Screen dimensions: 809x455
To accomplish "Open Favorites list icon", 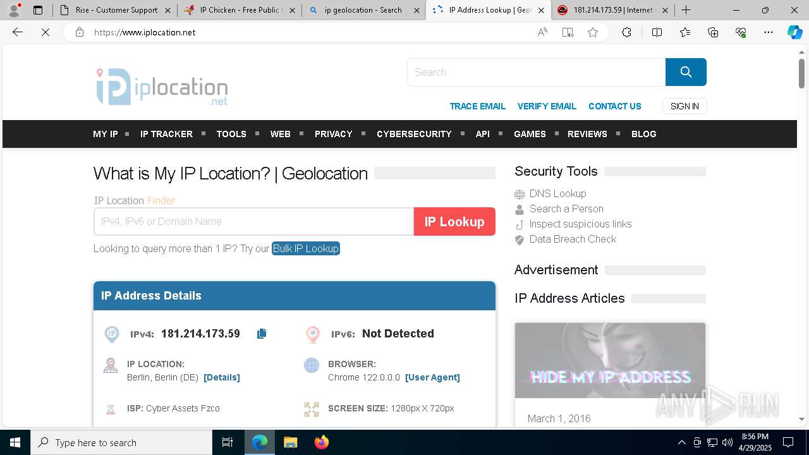I will coord(685,32).
